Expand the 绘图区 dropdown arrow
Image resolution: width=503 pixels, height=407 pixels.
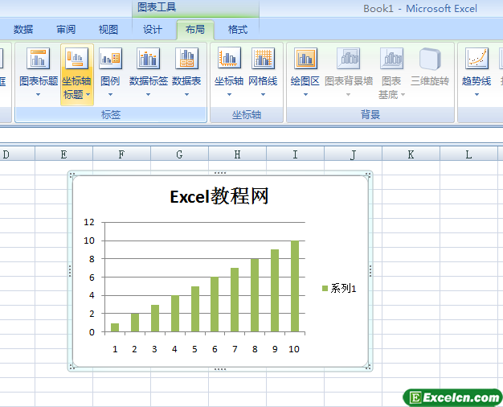pos(305,94)
